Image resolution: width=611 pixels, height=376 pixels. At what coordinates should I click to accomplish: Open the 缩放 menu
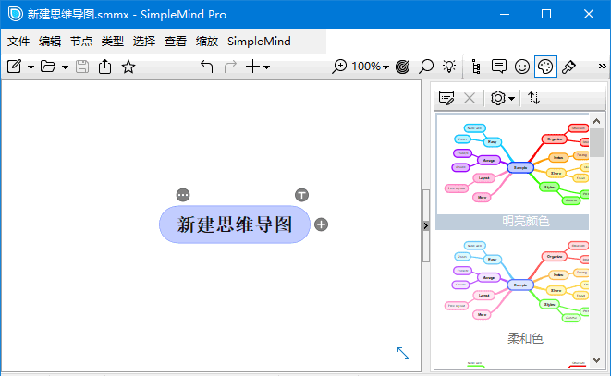pyautogui.click(x=207, y=42)
